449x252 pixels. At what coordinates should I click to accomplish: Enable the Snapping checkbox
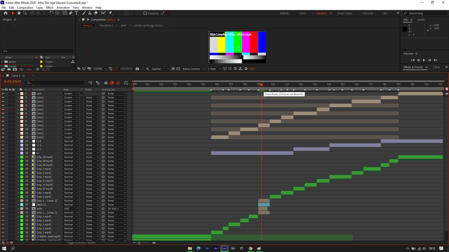pyautogui.click(x=145, y=13)
